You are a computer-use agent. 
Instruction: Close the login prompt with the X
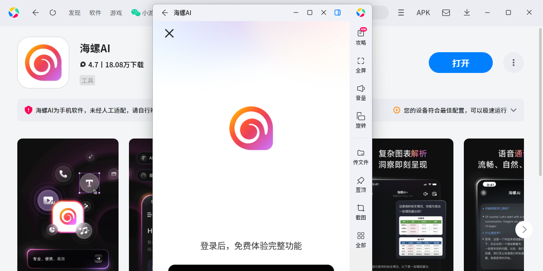(169, 33)
